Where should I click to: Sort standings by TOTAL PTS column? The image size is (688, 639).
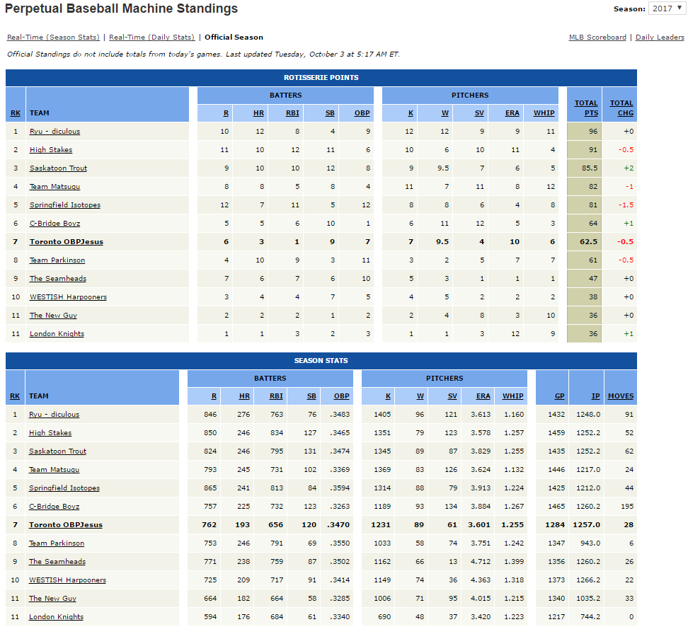585,108
